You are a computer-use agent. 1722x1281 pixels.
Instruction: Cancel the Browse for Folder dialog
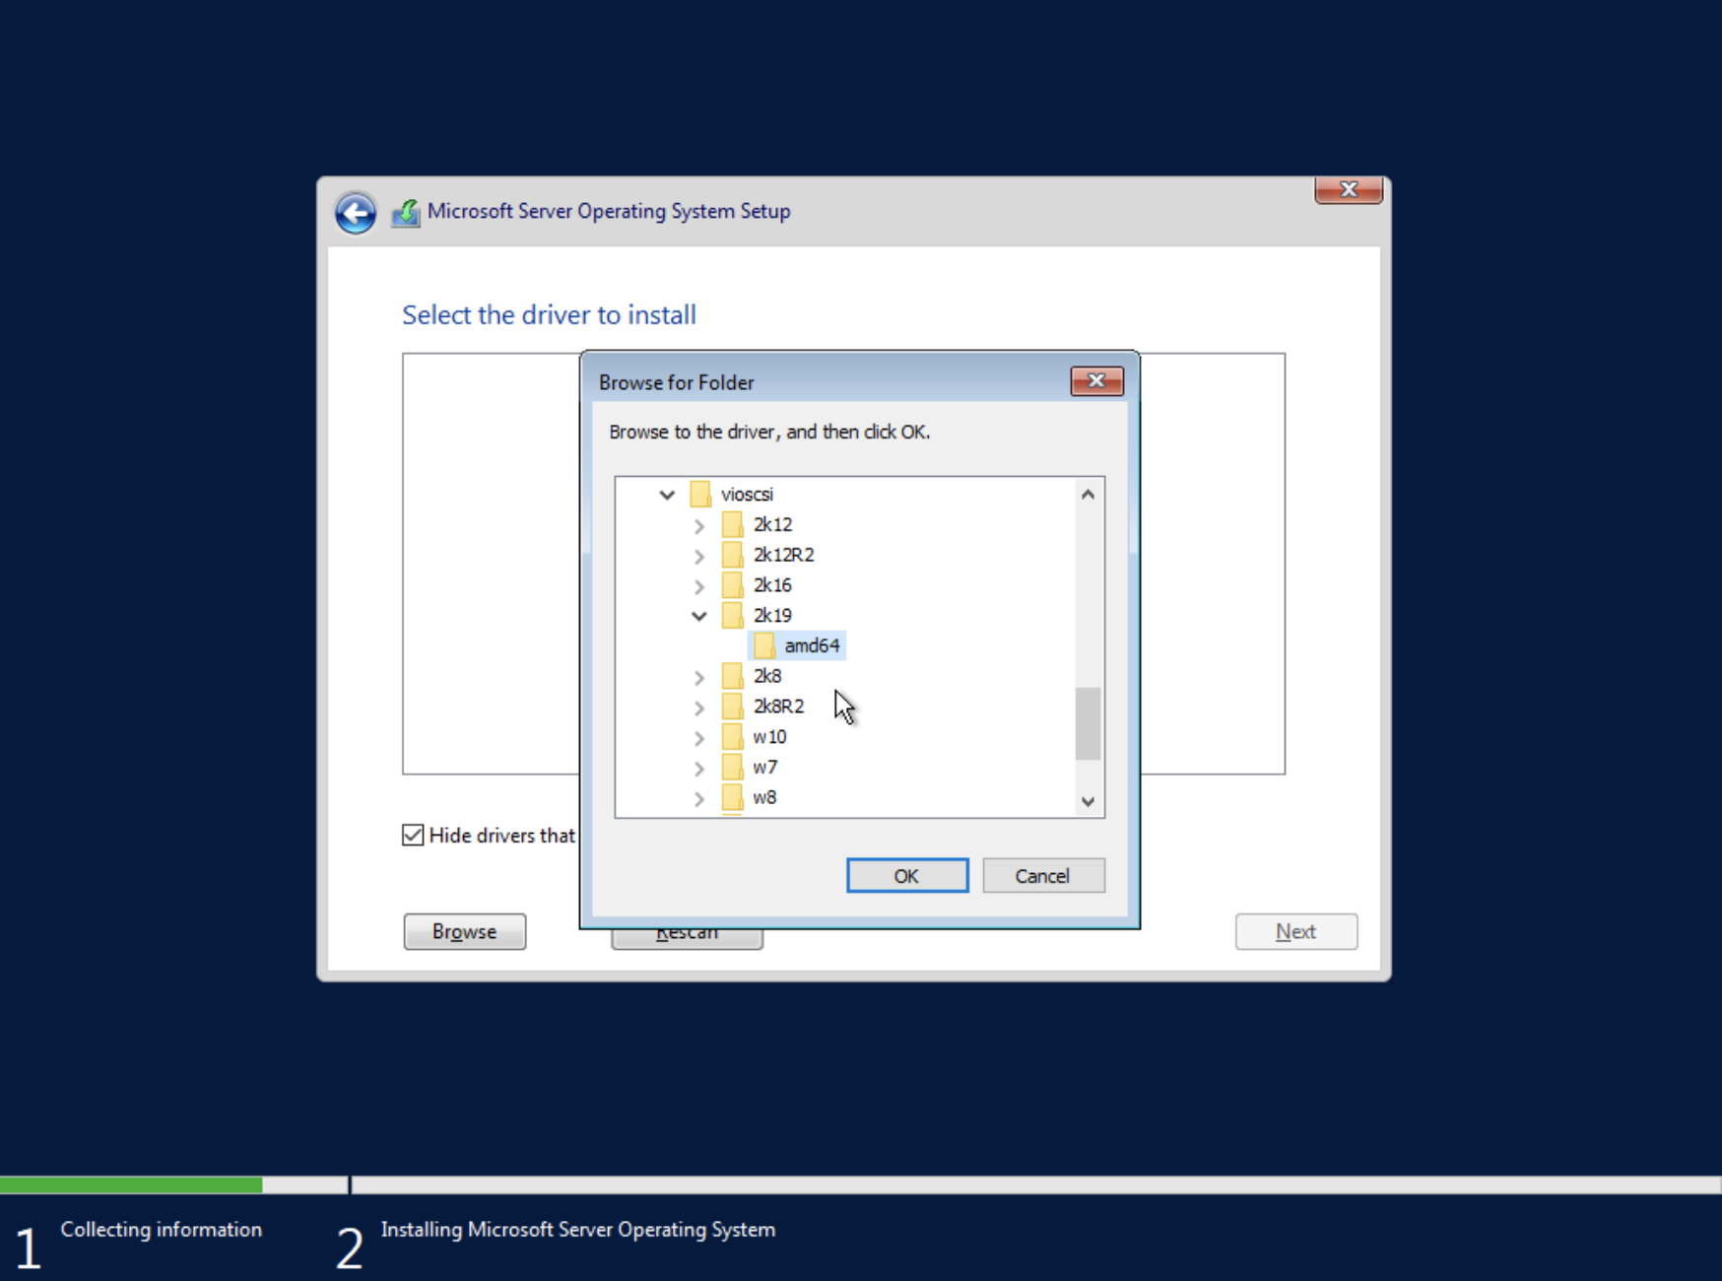point(1042,876)
